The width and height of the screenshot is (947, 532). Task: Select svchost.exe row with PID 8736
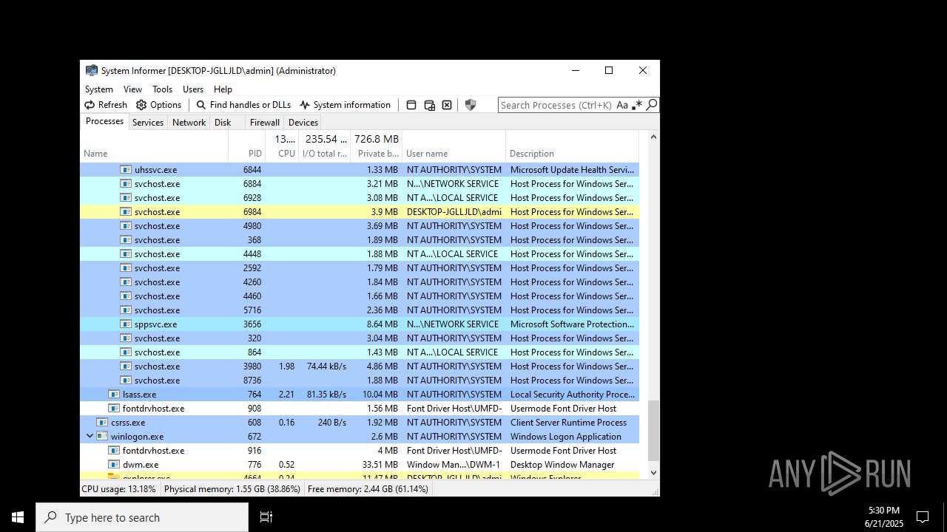tap(360, 381)
